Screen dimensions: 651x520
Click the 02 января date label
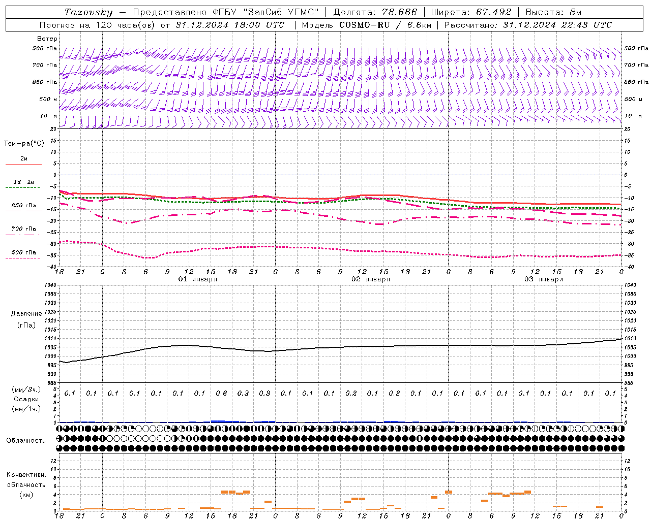point(371,279)
